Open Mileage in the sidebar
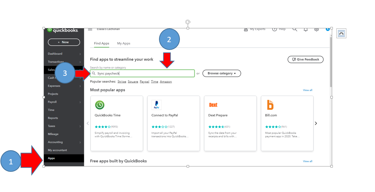 click(x=53, y=134)
